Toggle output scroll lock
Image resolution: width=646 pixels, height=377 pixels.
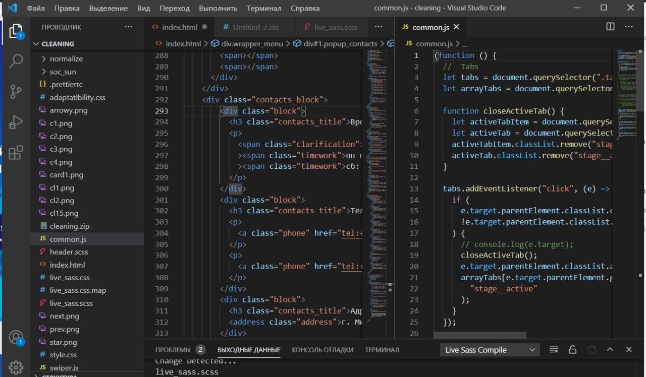572,349
